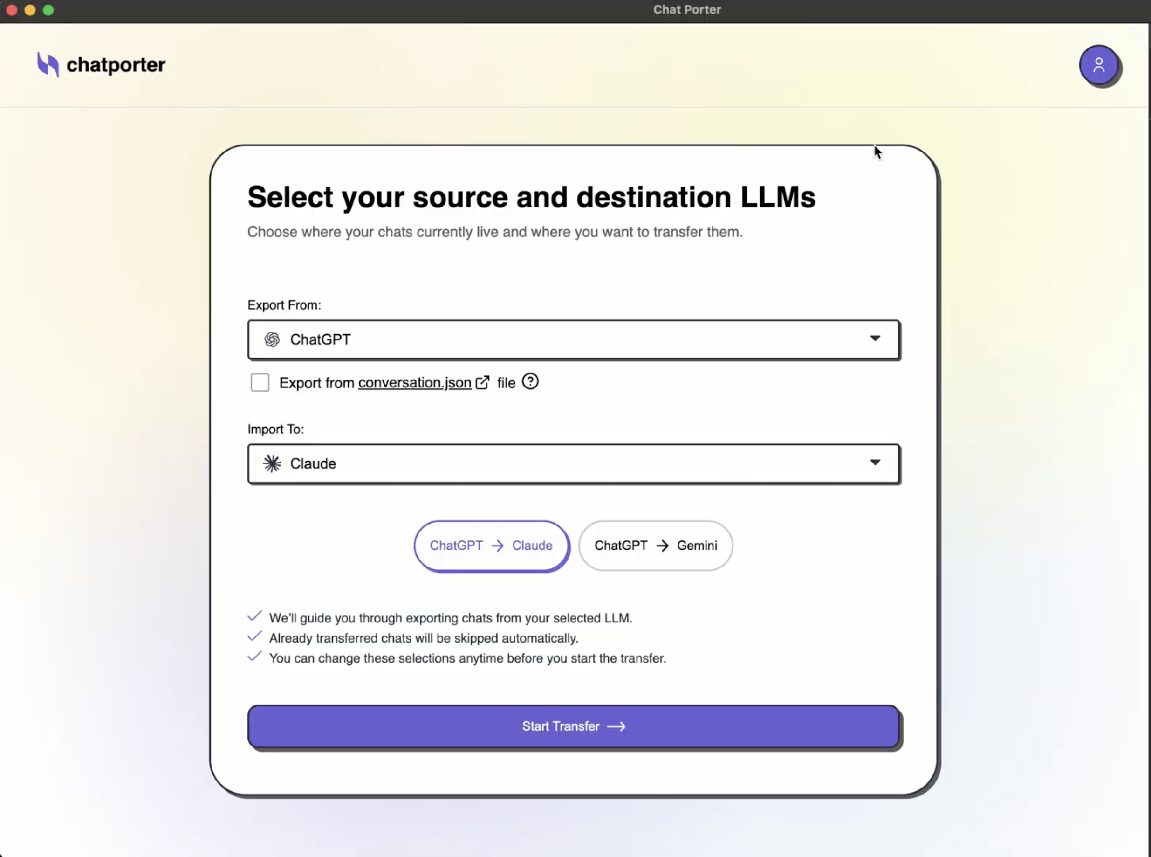Click the Claude spark icon in Import To field

tap(272, 463)
